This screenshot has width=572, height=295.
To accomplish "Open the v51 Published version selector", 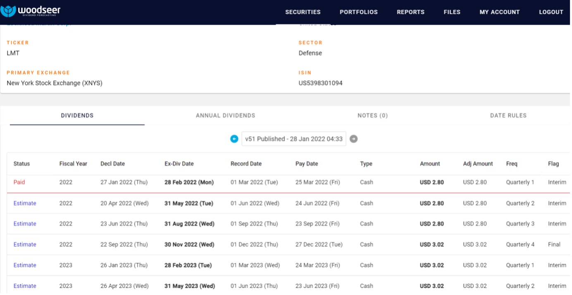I will pyautogui.click(x=294, y=139).
